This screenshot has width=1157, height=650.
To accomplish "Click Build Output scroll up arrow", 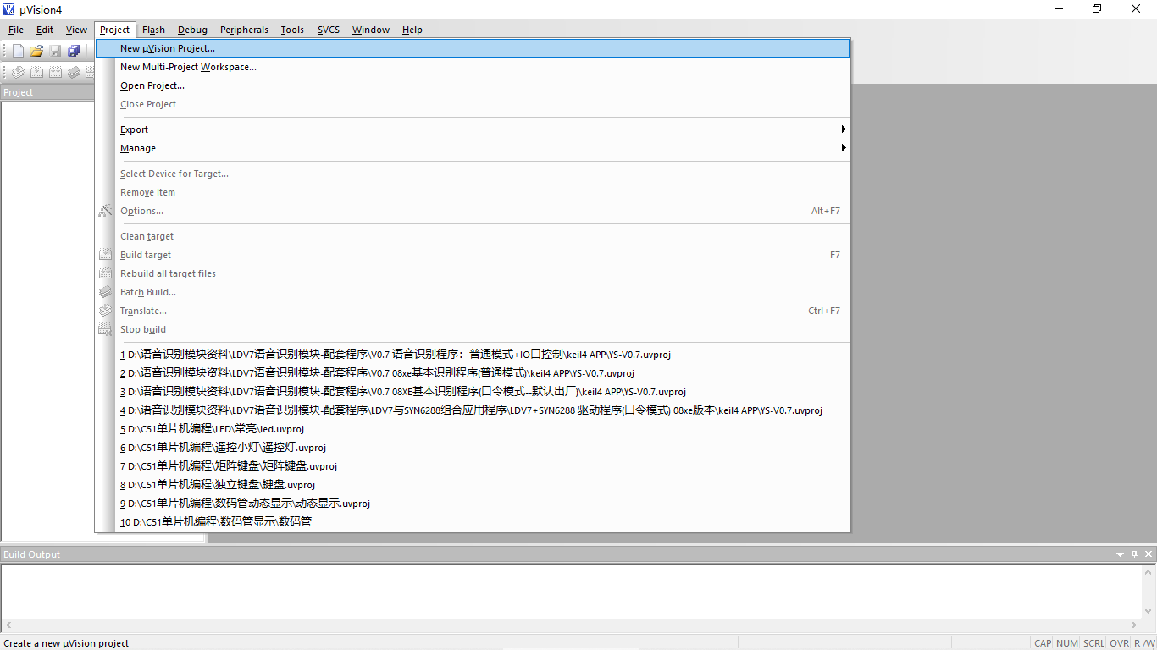I will pyautogui.click(x=1149, y=572).
